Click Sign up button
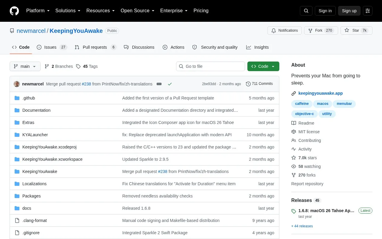Viewport: 382px width, 239px height. coord(349,11)
